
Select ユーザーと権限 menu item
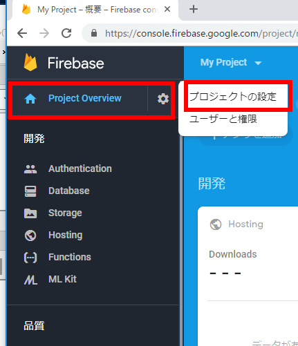tap(223, 119)
